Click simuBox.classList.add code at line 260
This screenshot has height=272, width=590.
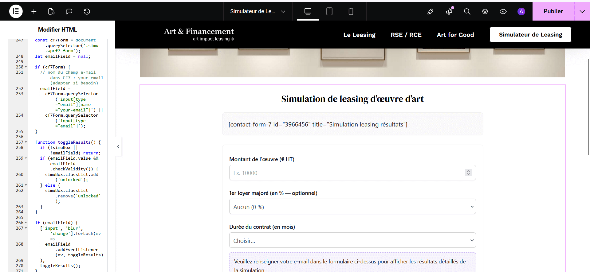72,177
